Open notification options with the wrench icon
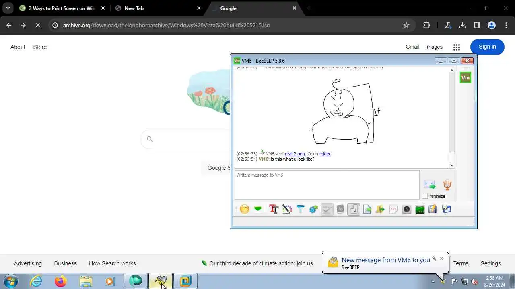This screenshot has width=515, height=289. pyautogui.click(x=434, y=258)
